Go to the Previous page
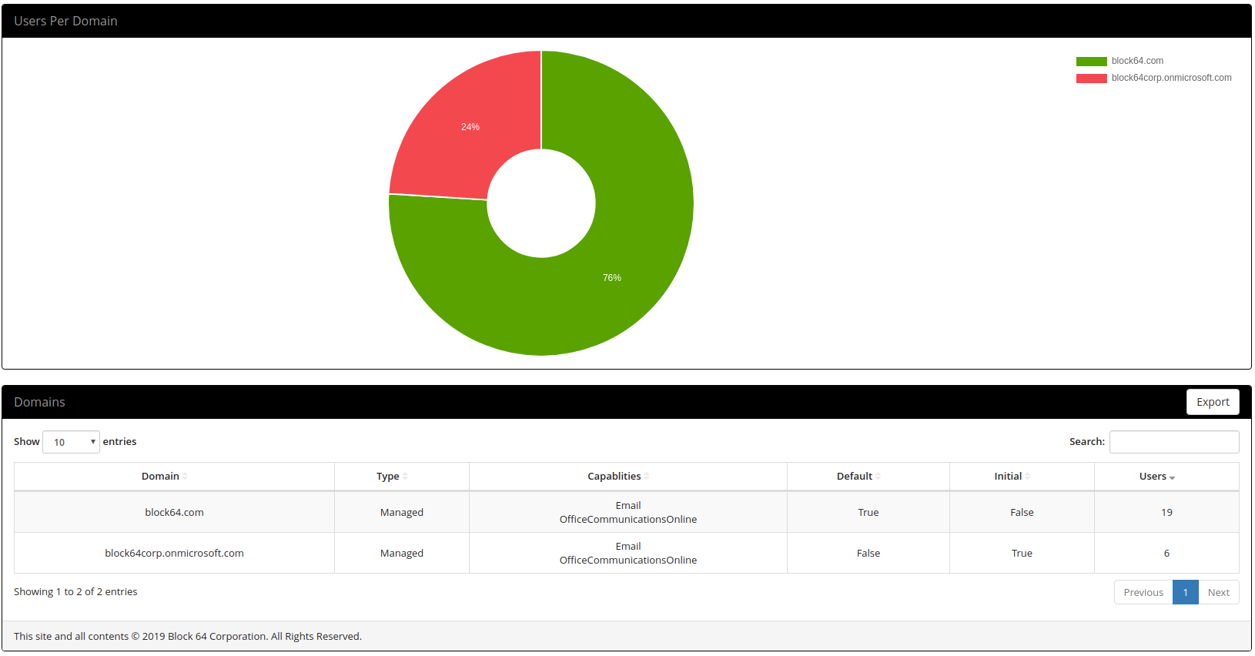The width and height of the screenshot is (1255, 656). (x=1143, y=592)
